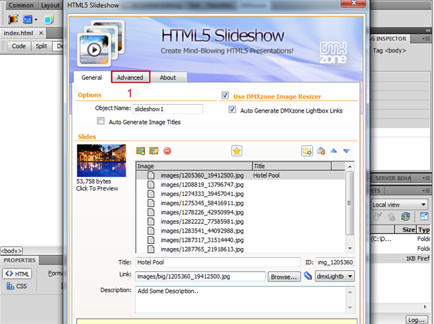Click the CSS properties icon button

[x=17, y=286]
